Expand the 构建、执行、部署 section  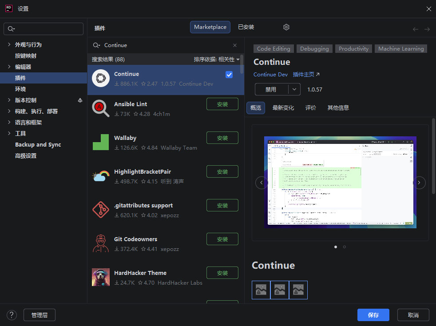(x=9, y=111)
